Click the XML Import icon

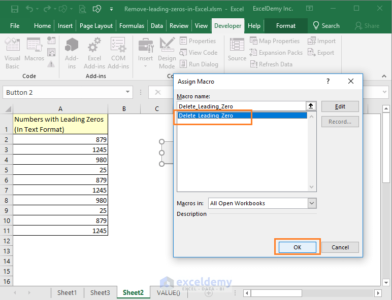pos(311,41)
